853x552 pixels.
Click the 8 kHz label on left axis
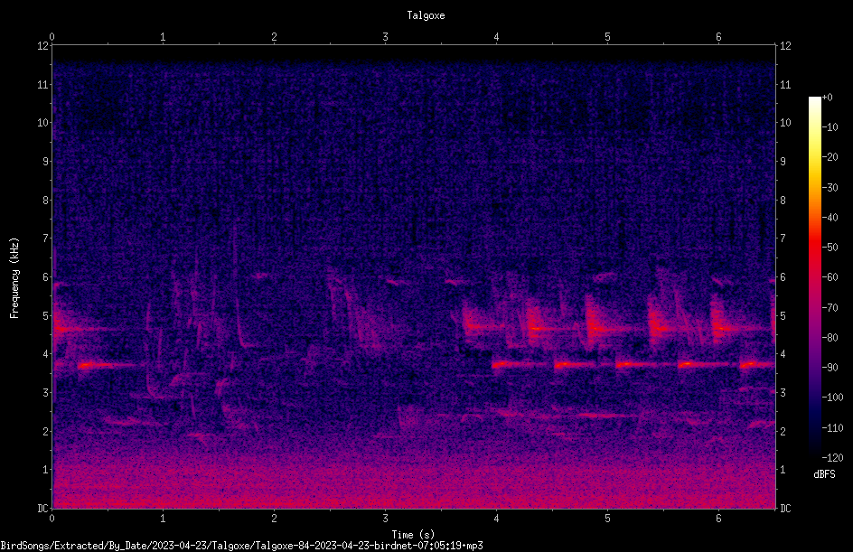[x=45, y=201]
